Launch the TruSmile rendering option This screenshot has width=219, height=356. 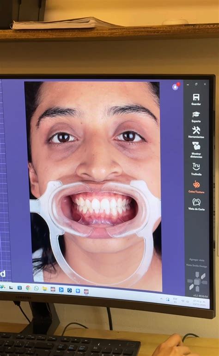196,169
